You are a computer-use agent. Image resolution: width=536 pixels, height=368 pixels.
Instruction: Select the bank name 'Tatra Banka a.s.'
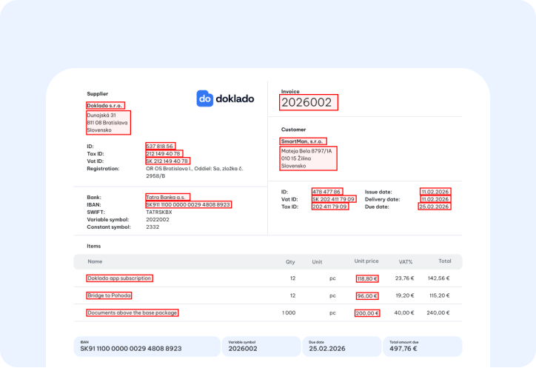166,198
